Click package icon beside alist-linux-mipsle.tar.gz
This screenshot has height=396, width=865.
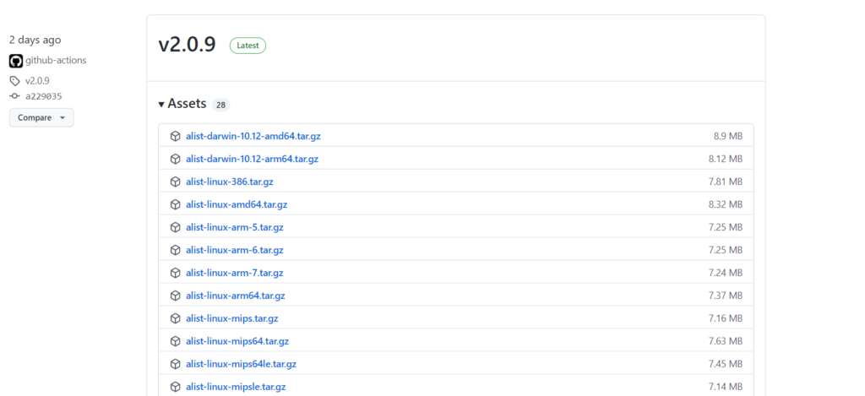[176, 387]
